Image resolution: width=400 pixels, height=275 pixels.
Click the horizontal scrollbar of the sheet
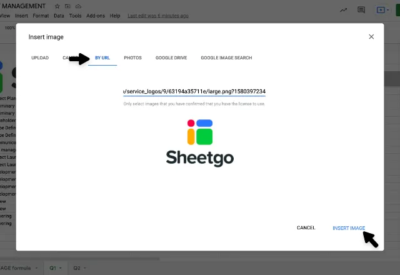tap(79, 259)
